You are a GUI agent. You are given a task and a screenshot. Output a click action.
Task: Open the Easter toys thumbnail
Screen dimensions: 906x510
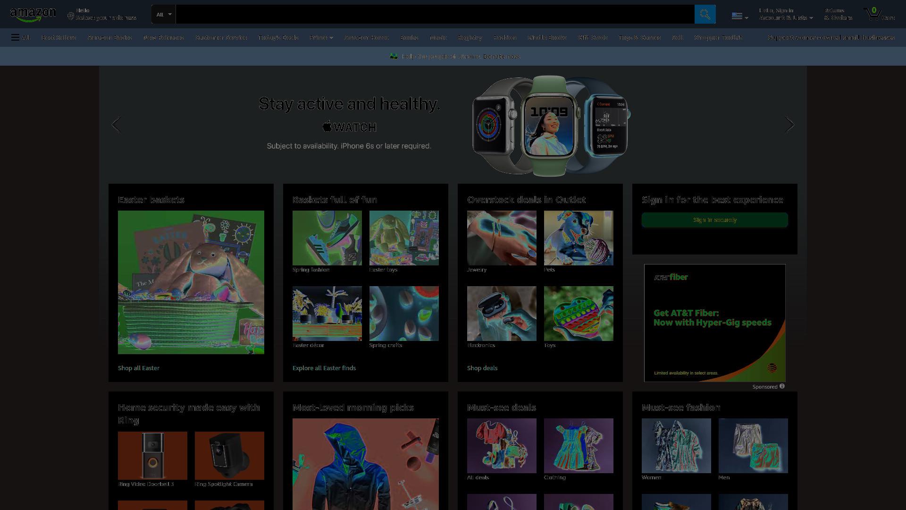(404, 238)
